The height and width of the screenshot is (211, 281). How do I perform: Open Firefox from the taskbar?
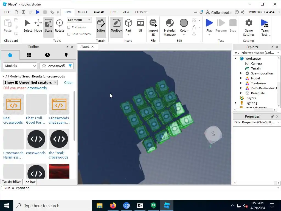point(113,206)
